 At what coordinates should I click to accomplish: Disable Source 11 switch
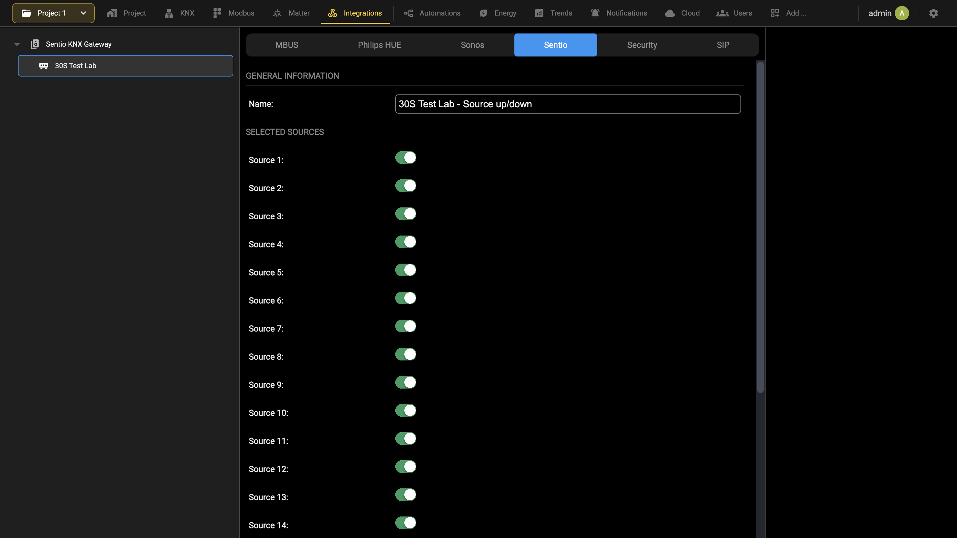point(406,438)
